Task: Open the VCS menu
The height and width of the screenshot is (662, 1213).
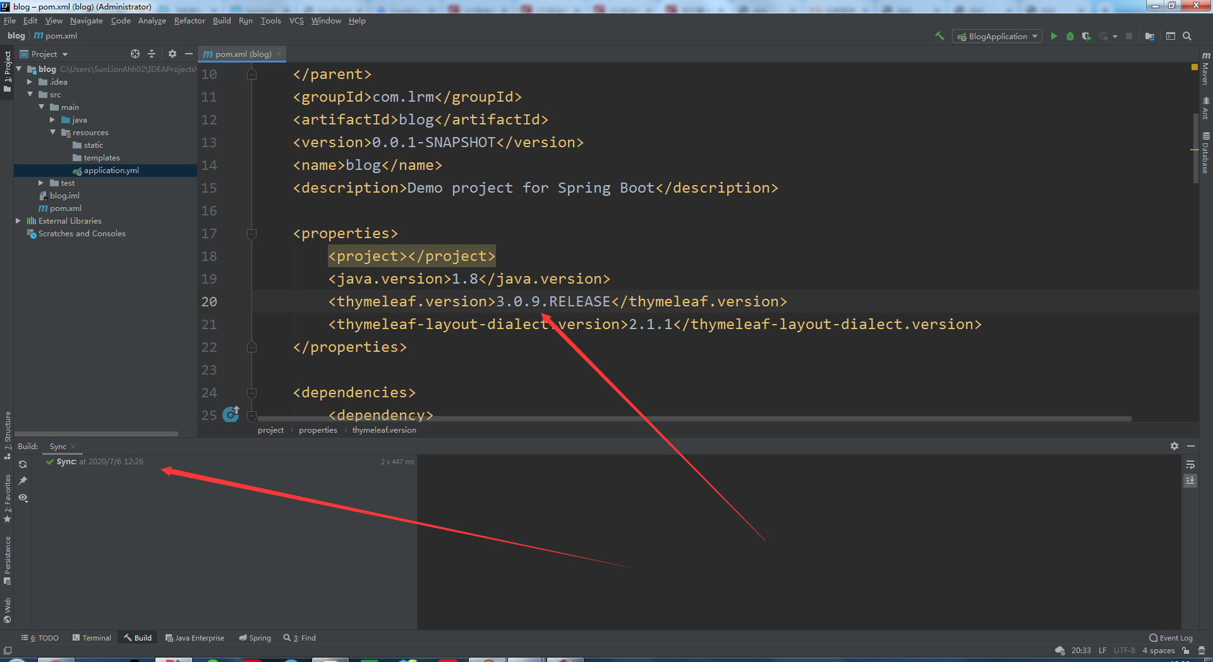Action: (x=296, y=20)
